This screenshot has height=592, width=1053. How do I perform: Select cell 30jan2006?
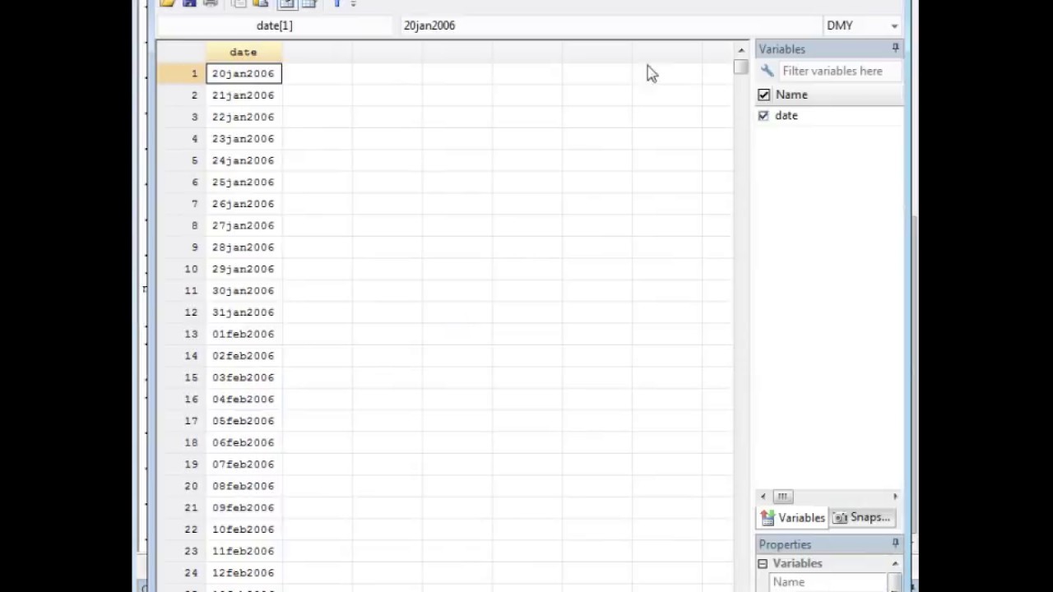[x=244, y=291]
